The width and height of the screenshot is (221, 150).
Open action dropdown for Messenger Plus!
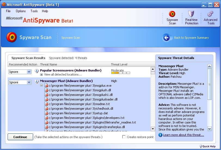(x=29, y=82)
